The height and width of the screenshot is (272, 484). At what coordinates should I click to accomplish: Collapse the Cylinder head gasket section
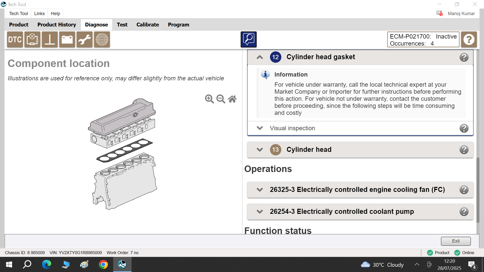click(260, 57)
